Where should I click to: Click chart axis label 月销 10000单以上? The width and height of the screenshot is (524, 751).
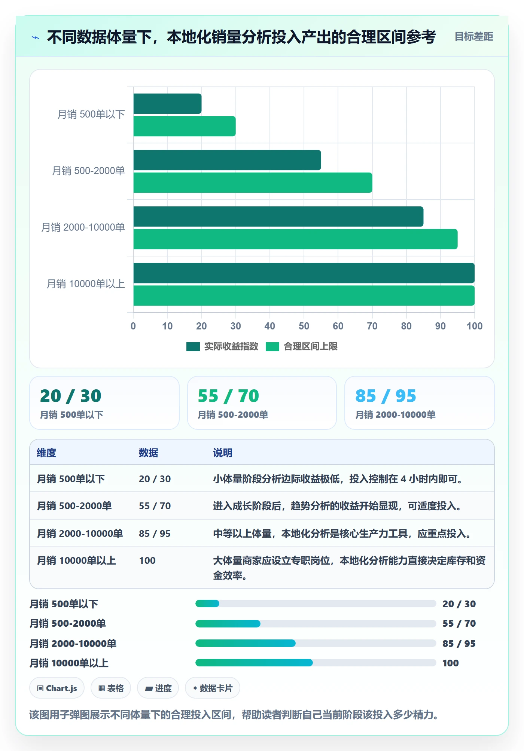(x=86, y=284)
